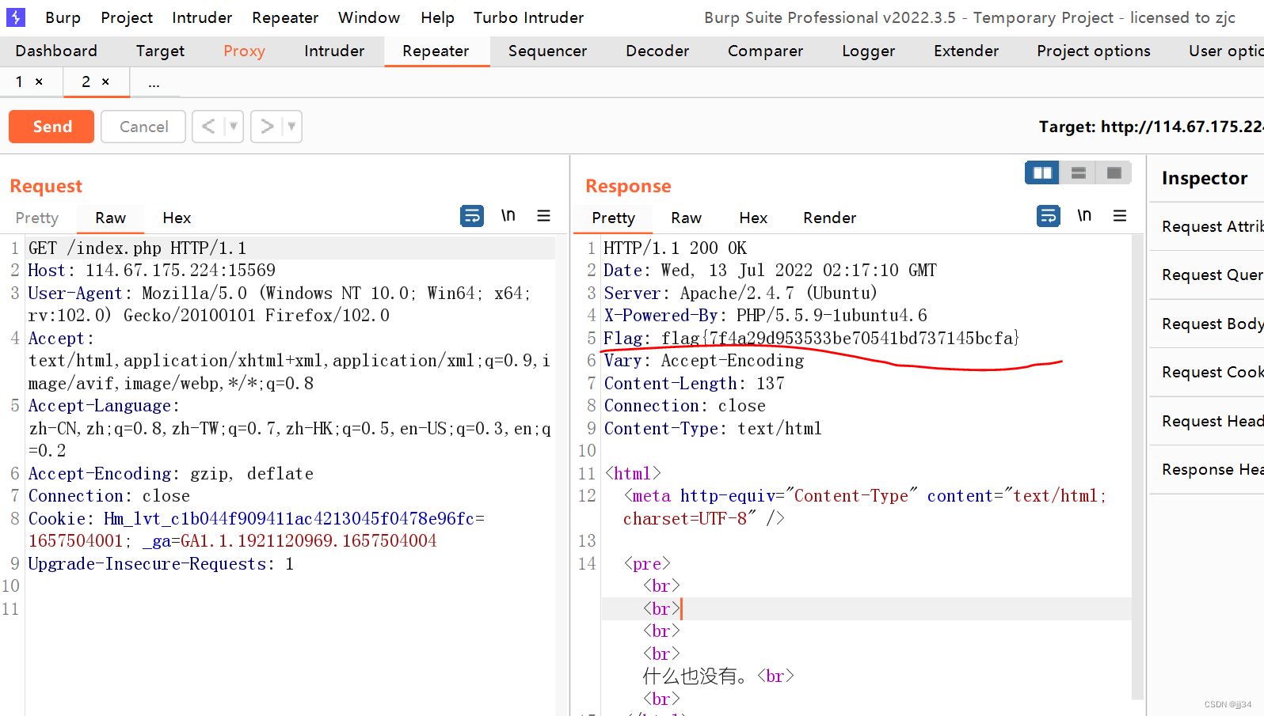Click the Burp Suite logo icon

click(16, 17)
